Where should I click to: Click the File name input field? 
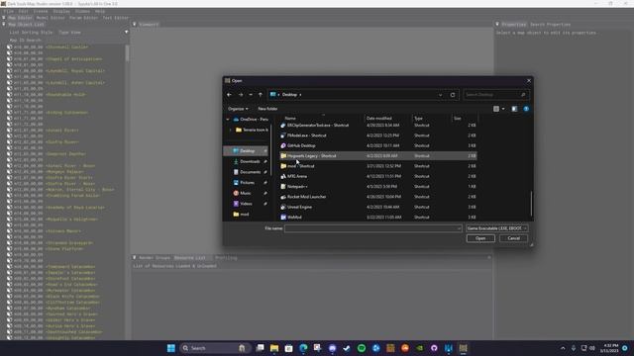point(372,228)
